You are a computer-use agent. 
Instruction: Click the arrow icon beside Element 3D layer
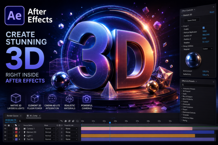[25, 132]
